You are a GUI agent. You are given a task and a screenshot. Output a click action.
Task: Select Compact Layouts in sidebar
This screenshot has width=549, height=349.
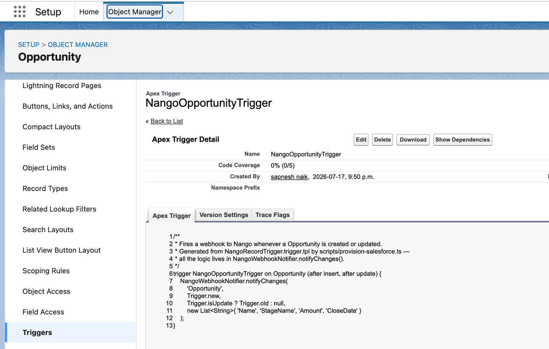[x=51, y=127]
